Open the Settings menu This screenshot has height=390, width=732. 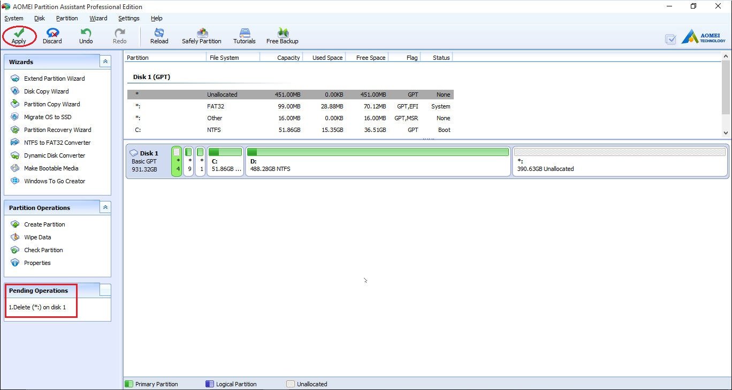tap(128, 18)
